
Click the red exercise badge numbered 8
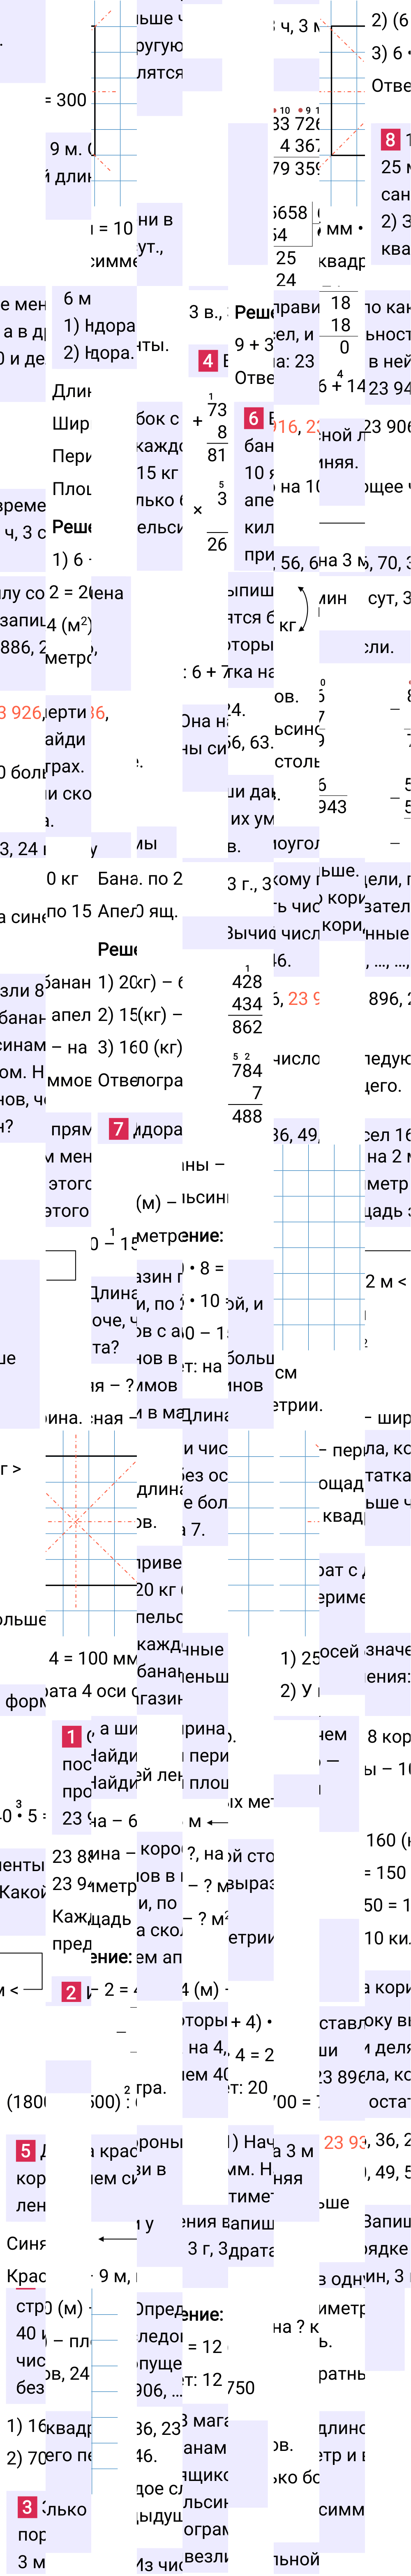[390, 139]
